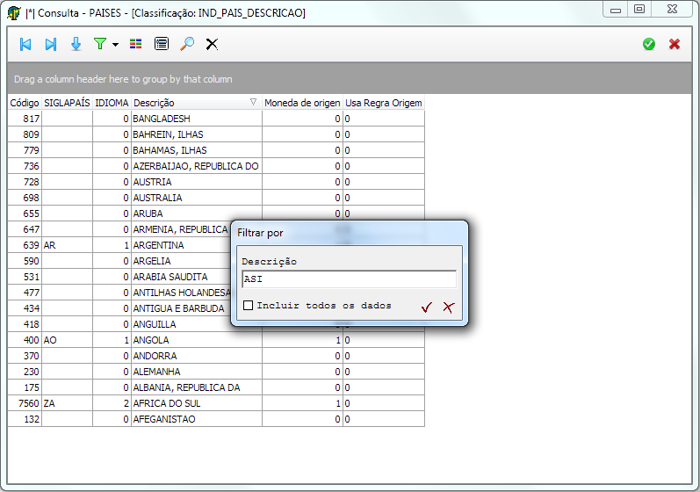
Task: Apply the filter with the red checkmark
Action: (x=427, y=307)
